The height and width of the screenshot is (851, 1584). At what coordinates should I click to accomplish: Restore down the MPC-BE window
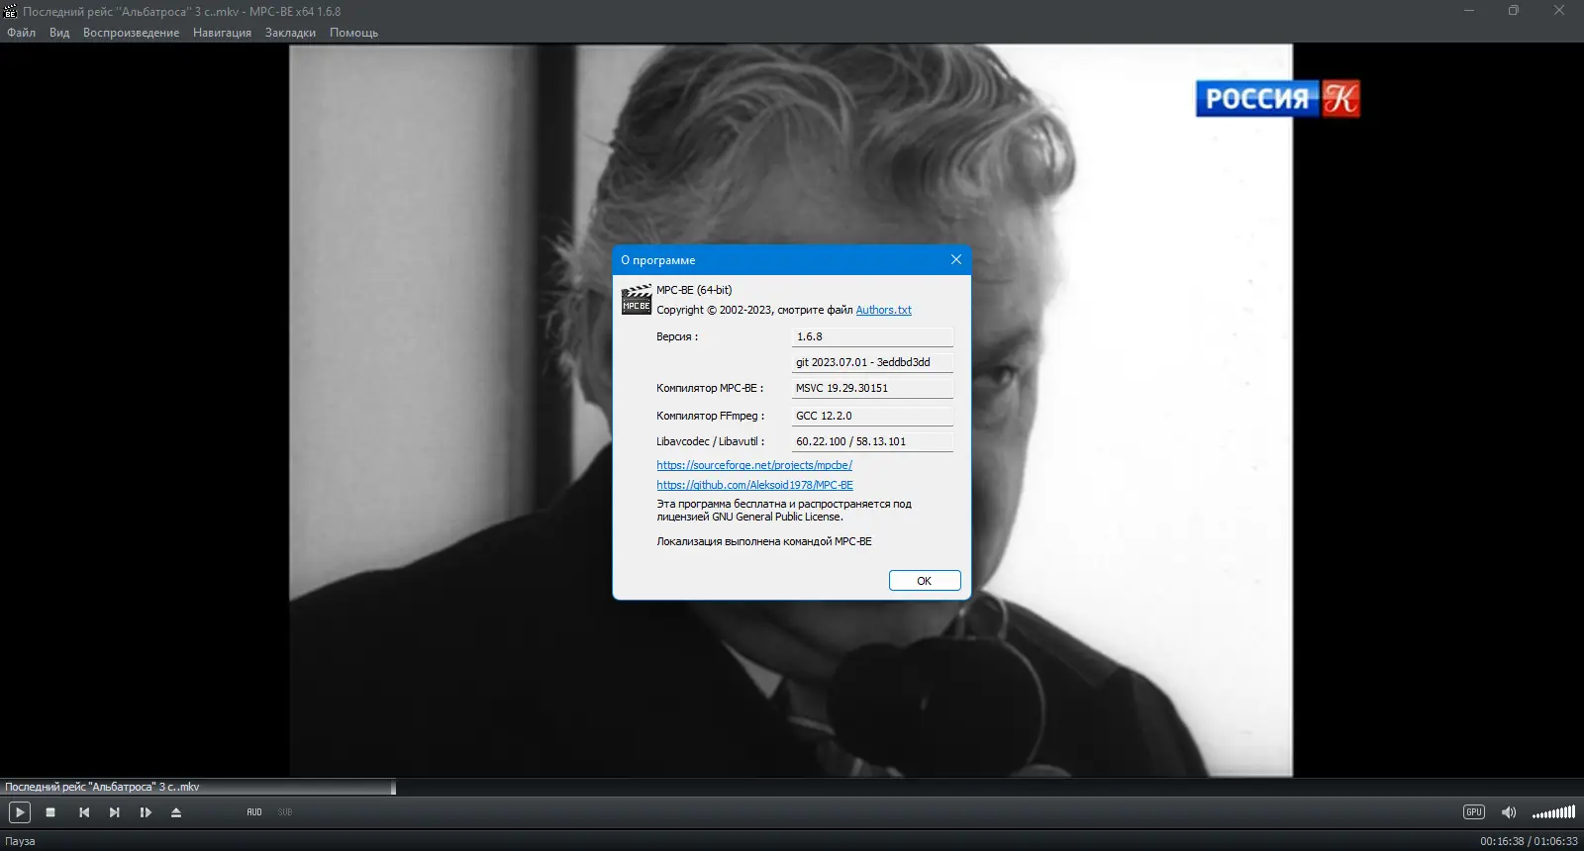pos(1514,11)
